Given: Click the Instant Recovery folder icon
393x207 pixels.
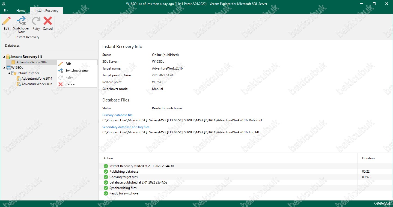Looking at the screenshot, I should (8, 57).
